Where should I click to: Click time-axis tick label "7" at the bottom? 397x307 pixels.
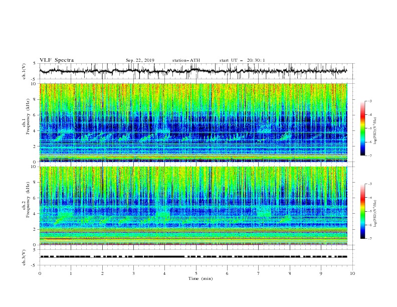tap(259, 273)
